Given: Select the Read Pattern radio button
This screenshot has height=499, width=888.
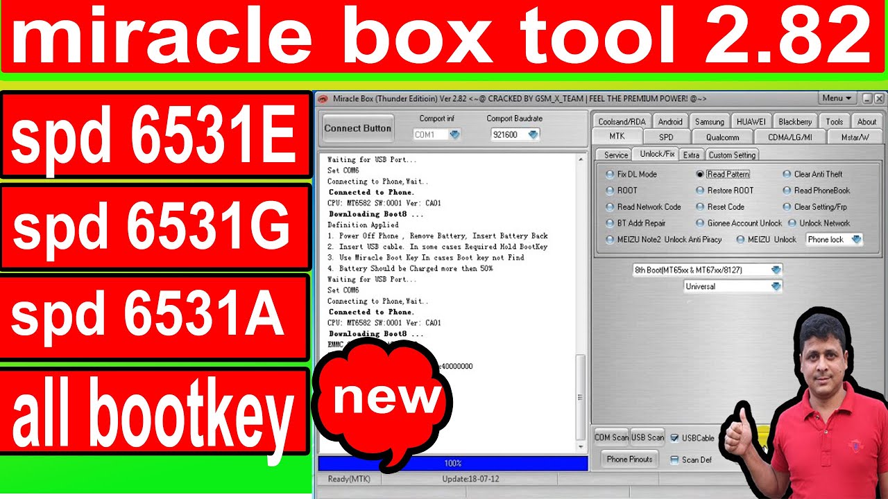Looking at the screenshot, I should 722,174.
